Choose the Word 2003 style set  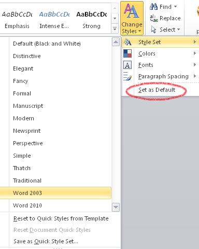[55, 193]
